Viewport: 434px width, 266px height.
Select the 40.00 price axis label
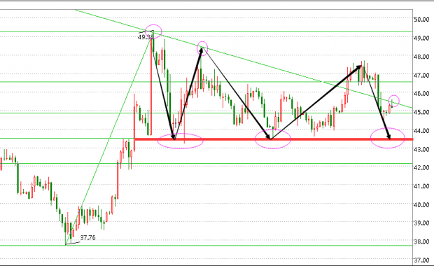click(421, 204)
